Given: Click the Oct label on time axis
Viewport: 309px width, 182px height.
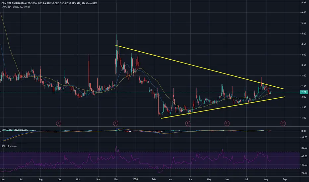Looking at the screenshot, I should pyautogui.click(x=78, y=179).
